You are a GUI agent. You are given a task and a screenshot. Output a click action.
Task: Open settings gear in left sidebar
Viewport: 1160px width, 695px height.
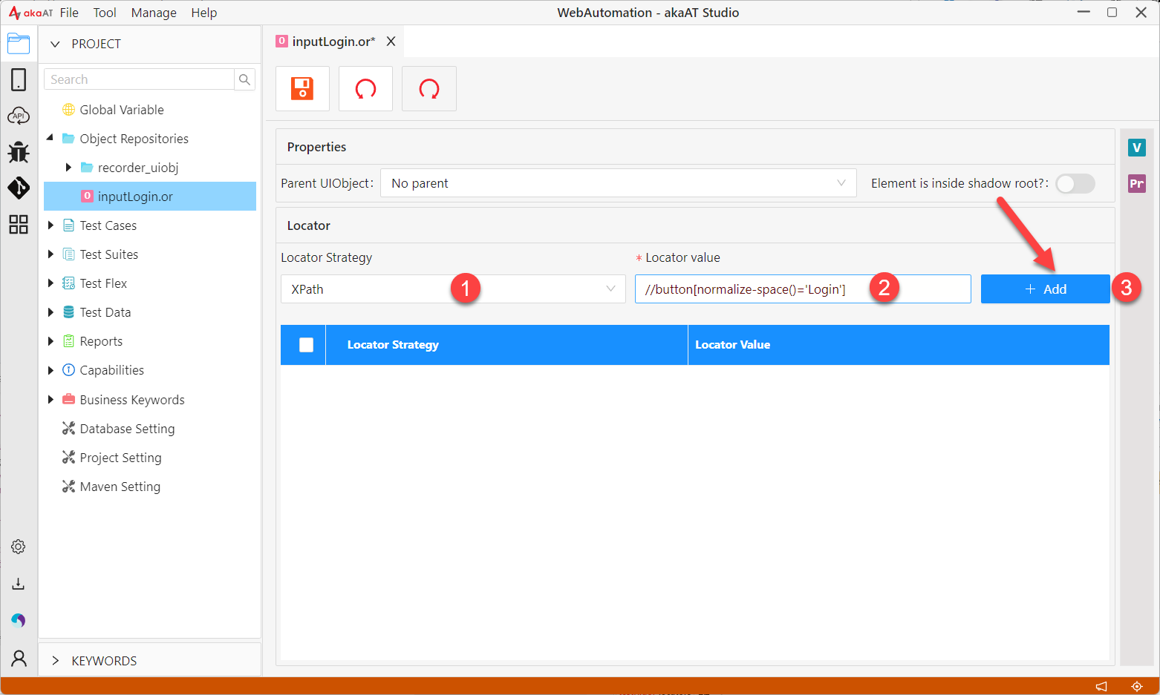[19, 547]
